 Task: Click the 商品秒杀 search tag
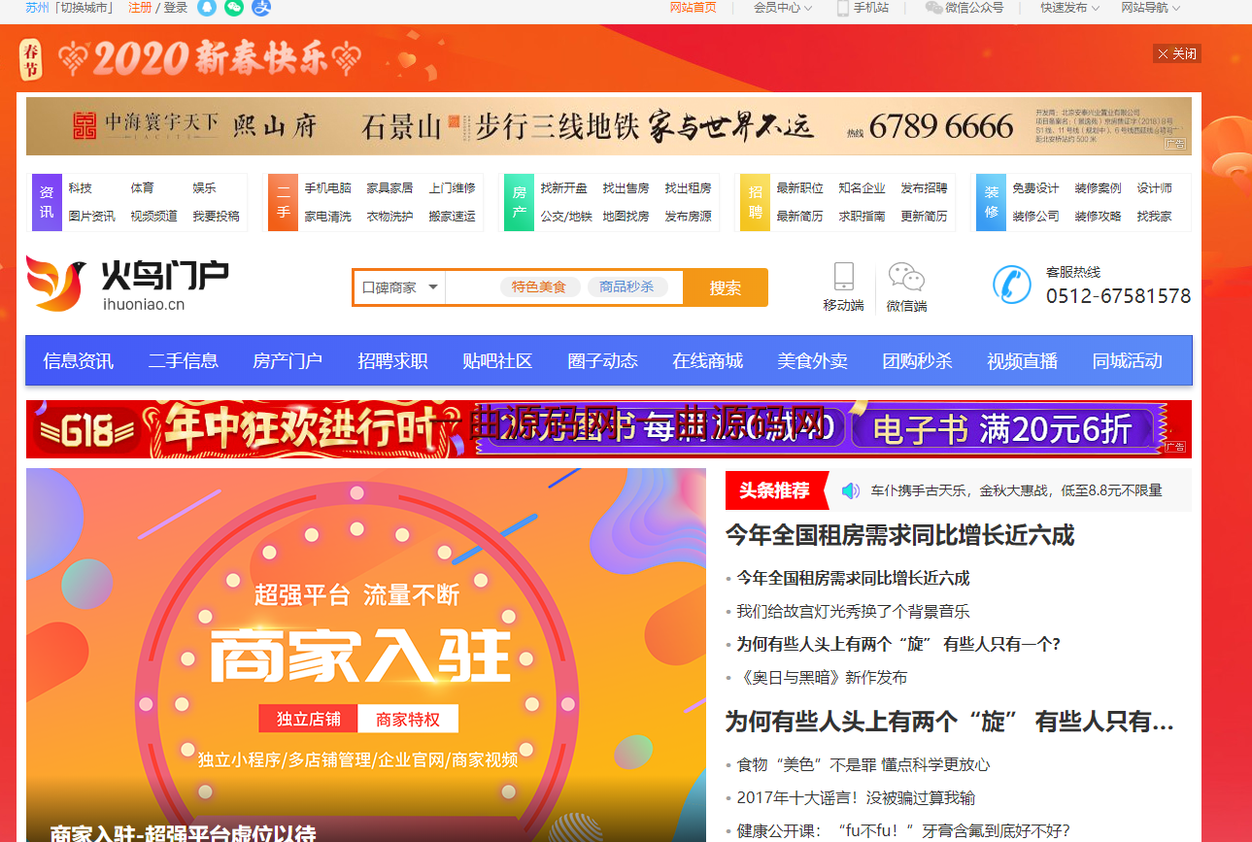[626, 287]
